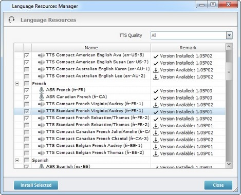The height and width of the screenshot is (195, 241).
Task: Uncheck TTS Compact French Sebastien/Thomas (fr-FR-2)
Action: [x=27, y=118]
